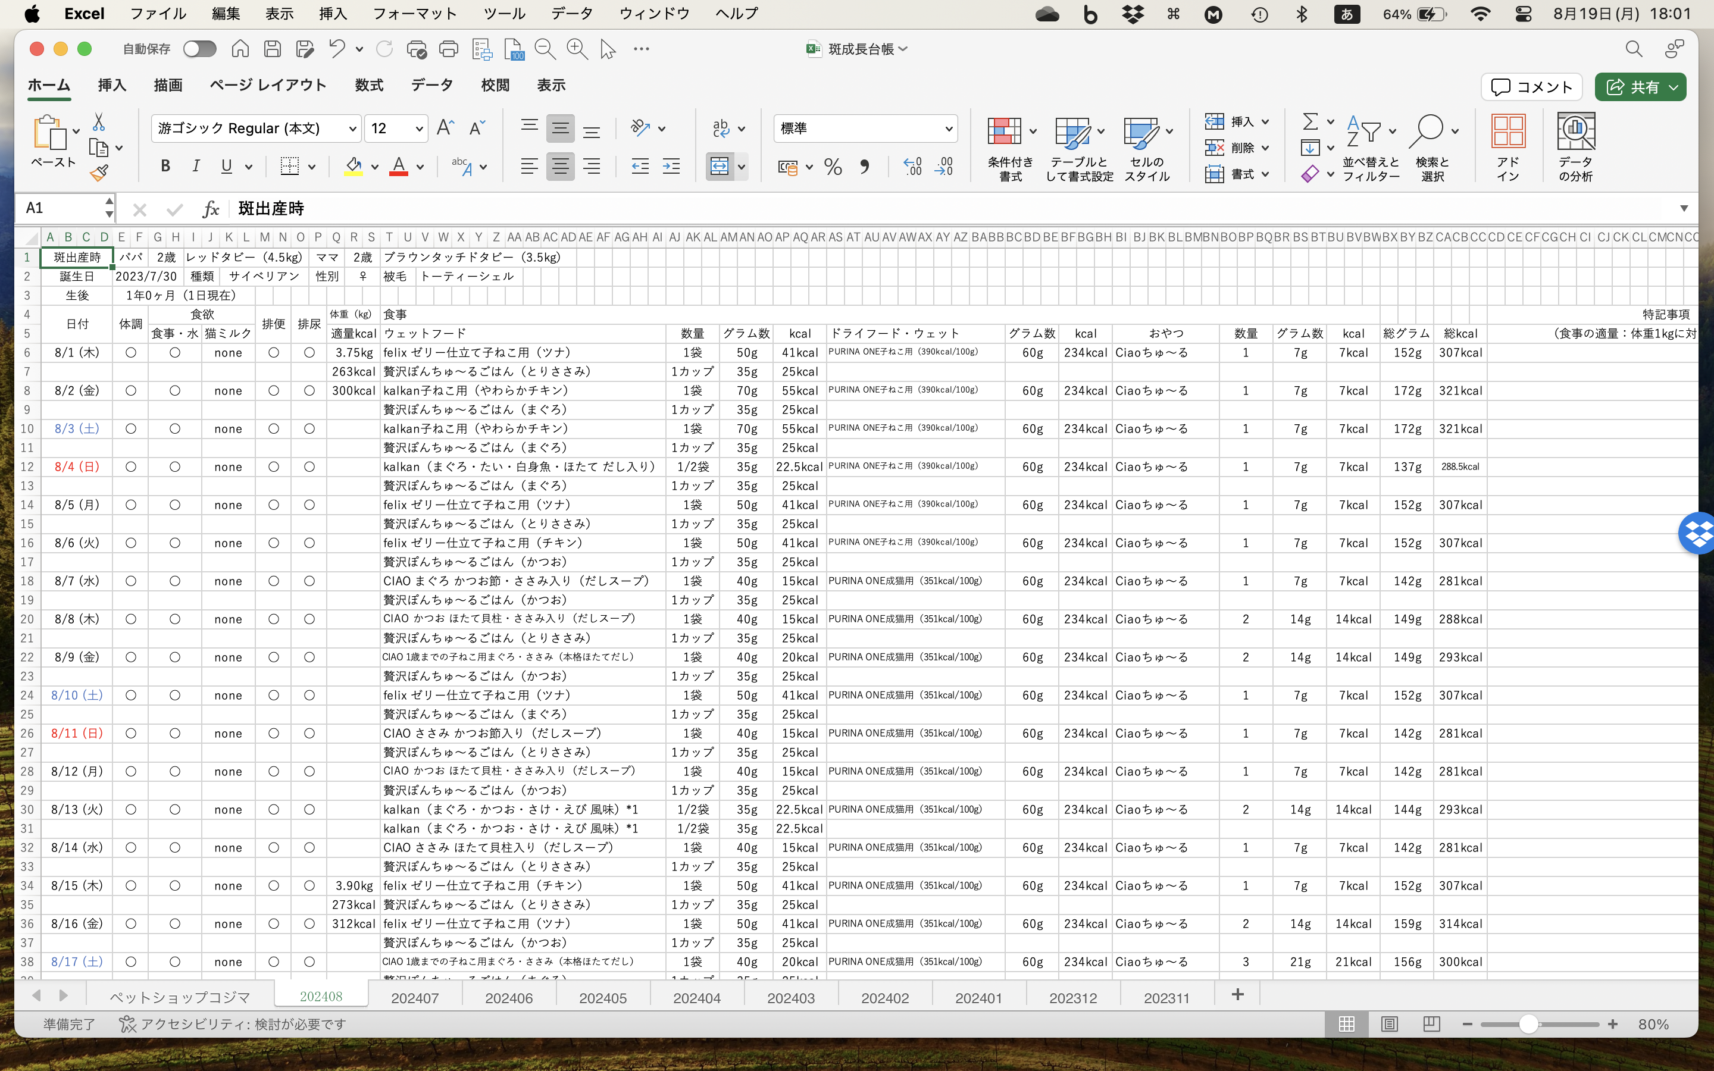Open the font name dropdown
This screenshot has width=1714, height=1071.
pyautogui.click(x=352, y=129)
